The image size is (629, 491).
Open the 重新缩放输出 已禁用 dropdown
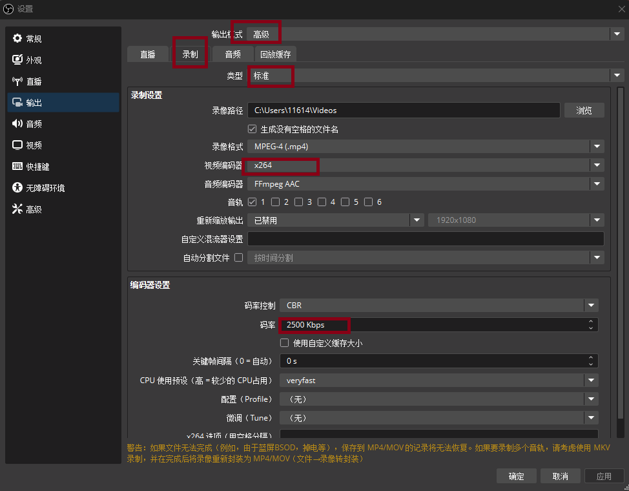[336, 220]
